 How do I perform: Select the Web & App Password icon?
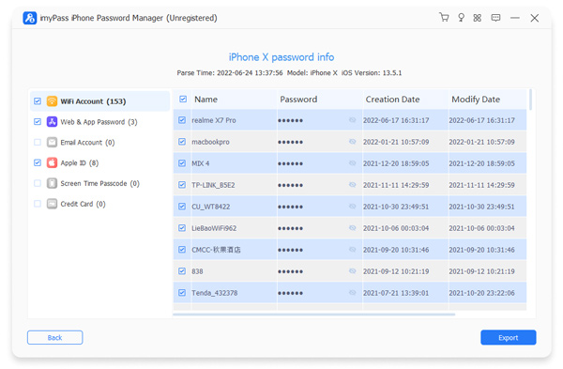tap(52, 122)
